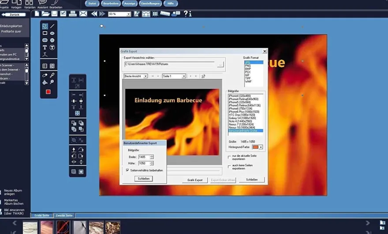Toggle 'Seitenverhältnis beibehalten' checkbox

pos(127,170)
